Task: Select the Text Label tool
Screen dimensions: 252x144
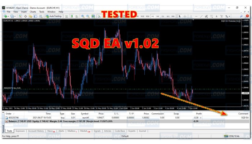Action: (x=221, y=17)
